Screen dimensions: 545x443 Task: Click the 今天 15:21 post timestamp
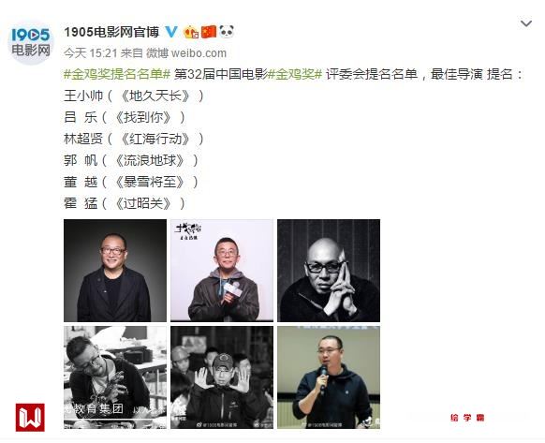[90, 53]
